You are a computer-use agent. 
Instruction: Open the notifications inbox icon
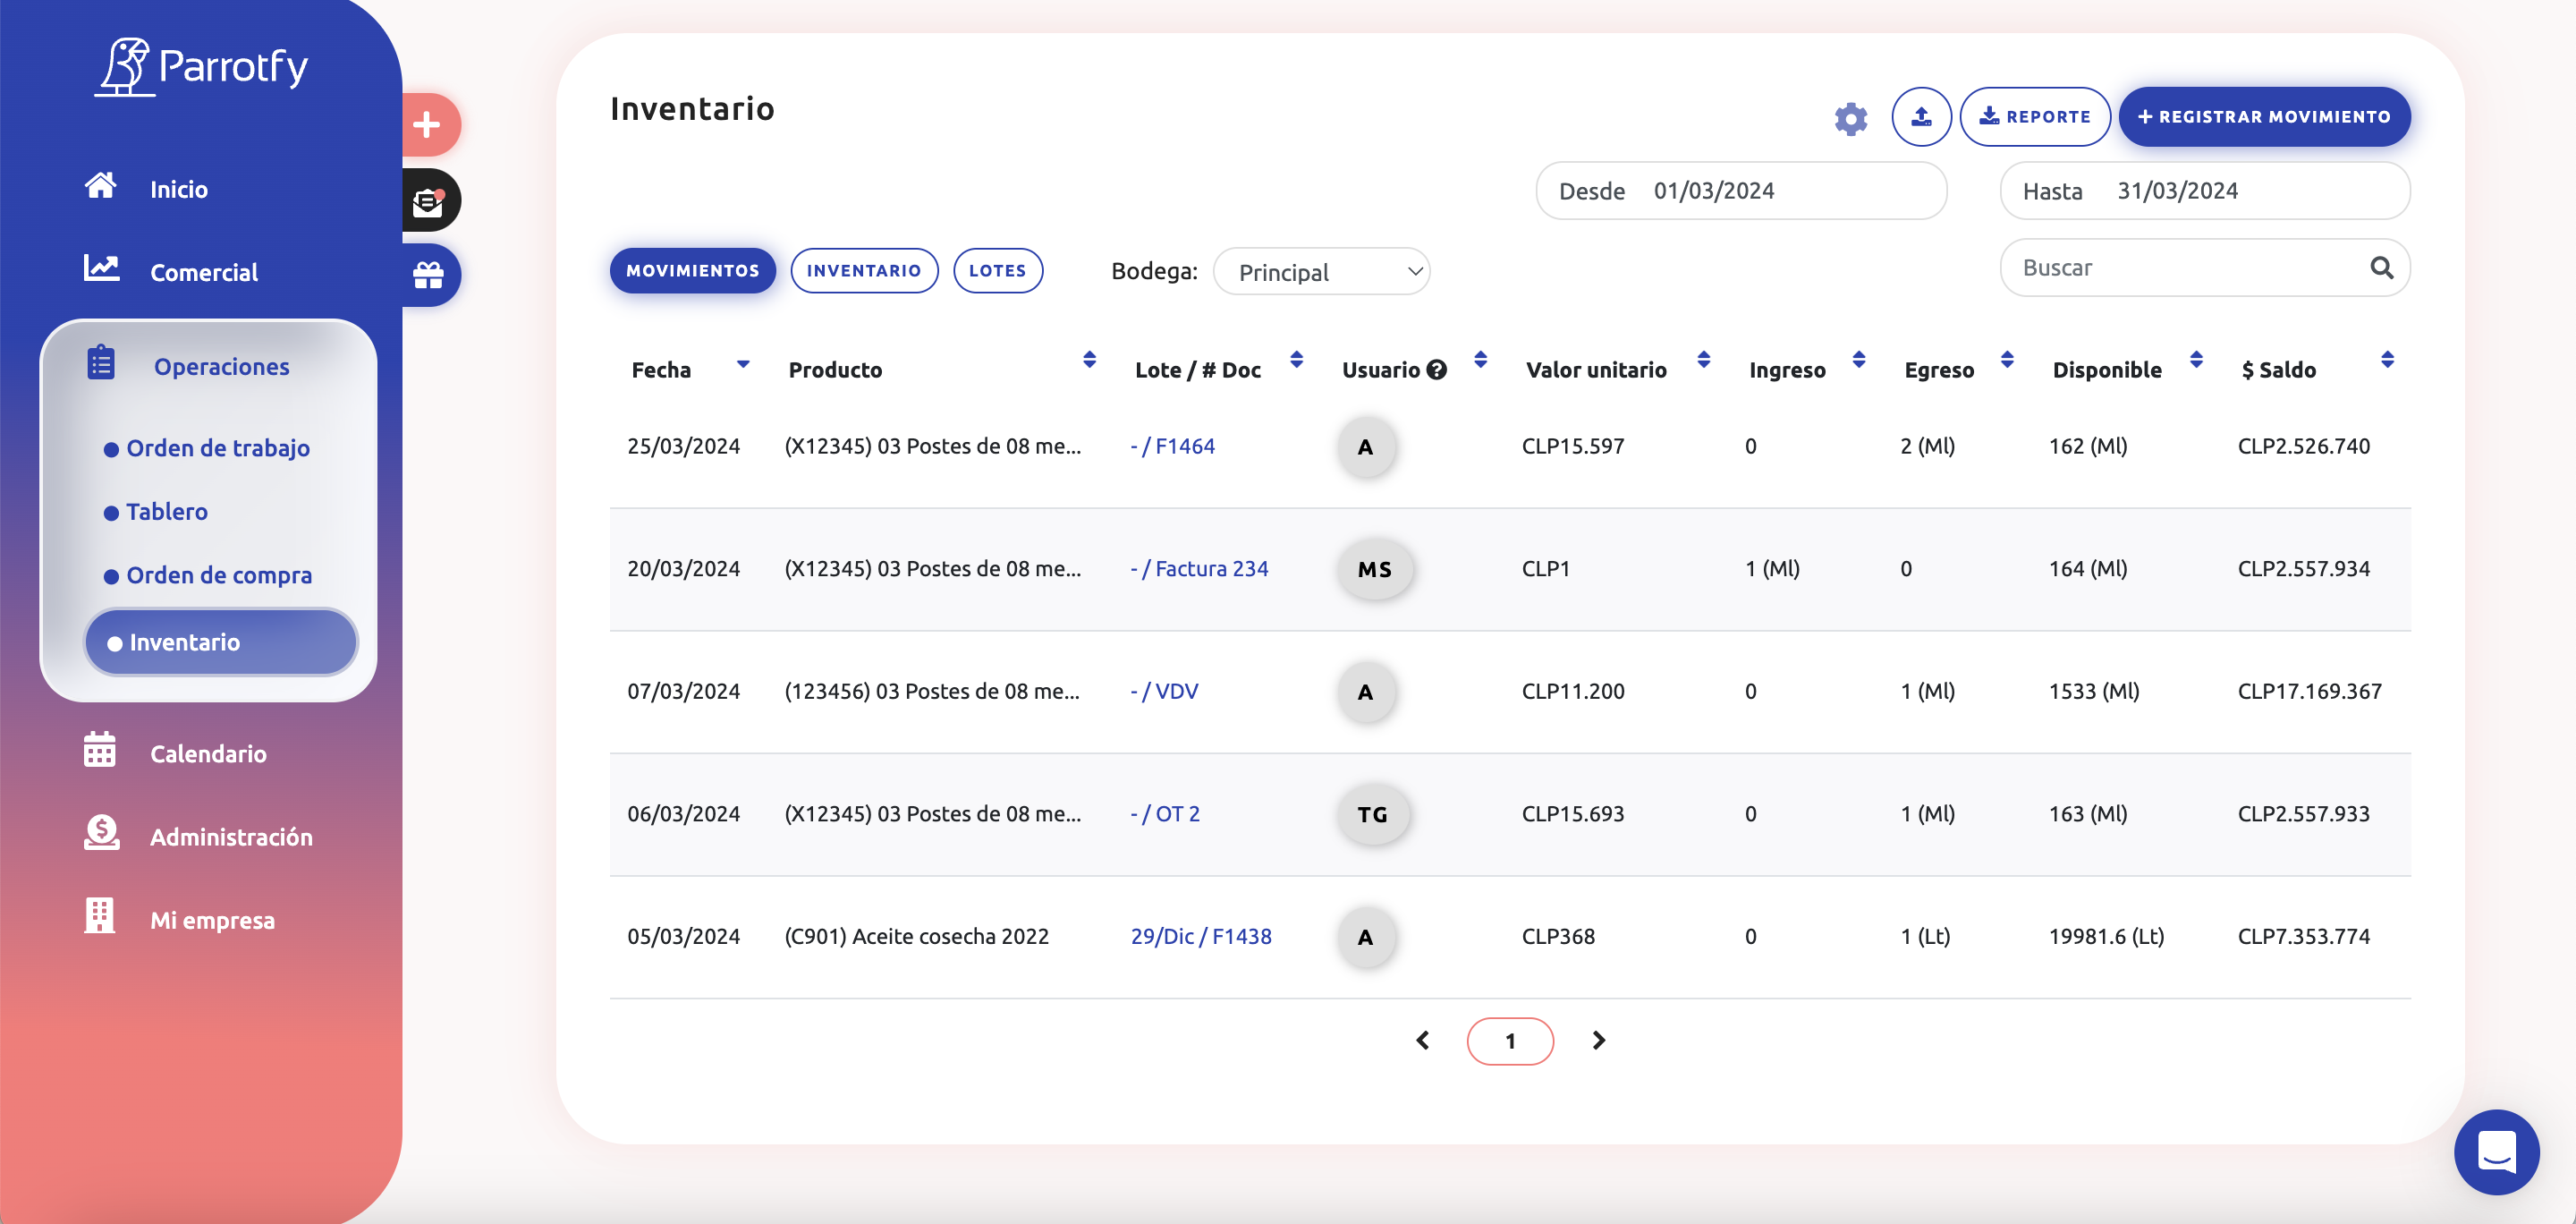(428, 200)
